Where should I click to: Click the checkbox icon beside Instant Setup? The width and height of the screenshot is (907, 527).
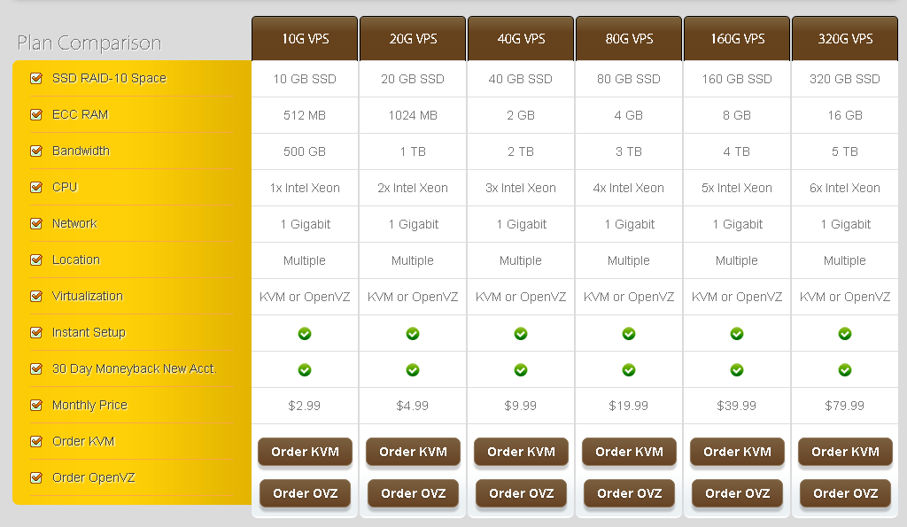35,333
